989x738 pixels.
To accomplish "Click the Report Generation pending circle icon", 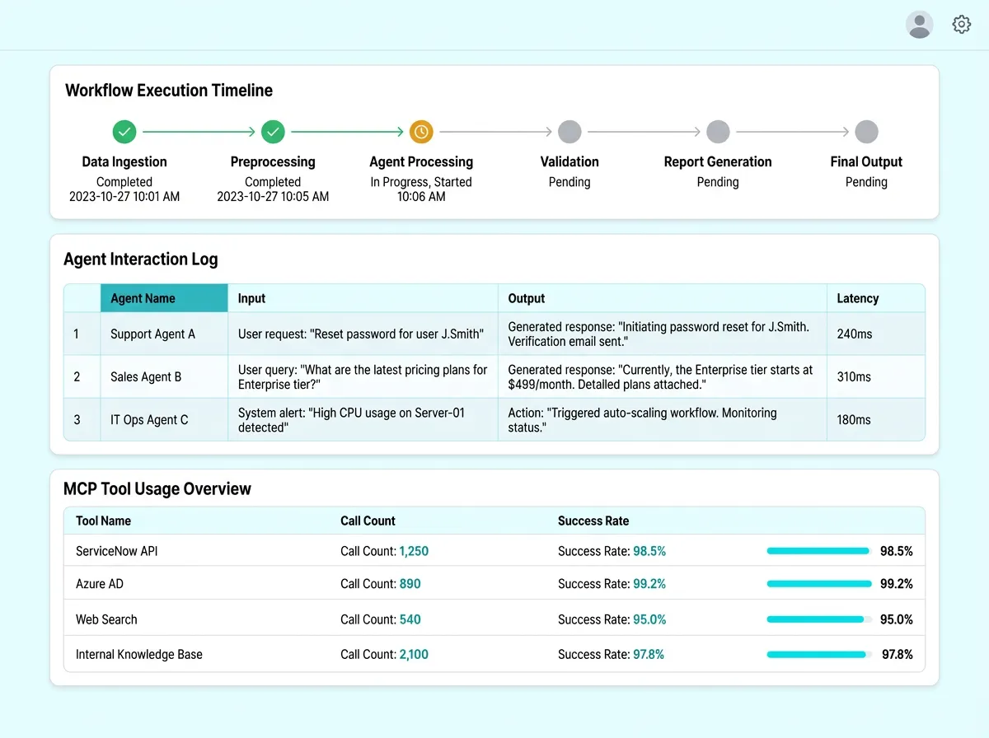I will pos(717,132).
